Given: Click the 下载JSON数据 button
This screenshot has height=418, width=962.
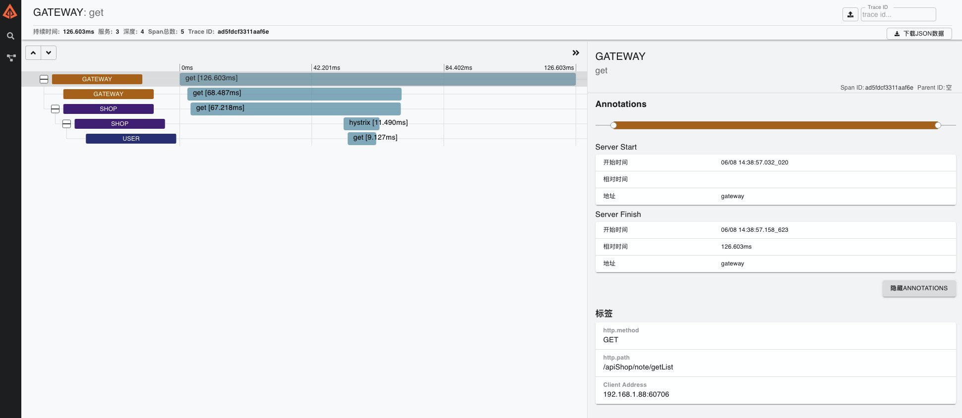Looking at the screenshot, I should [919, 34].
